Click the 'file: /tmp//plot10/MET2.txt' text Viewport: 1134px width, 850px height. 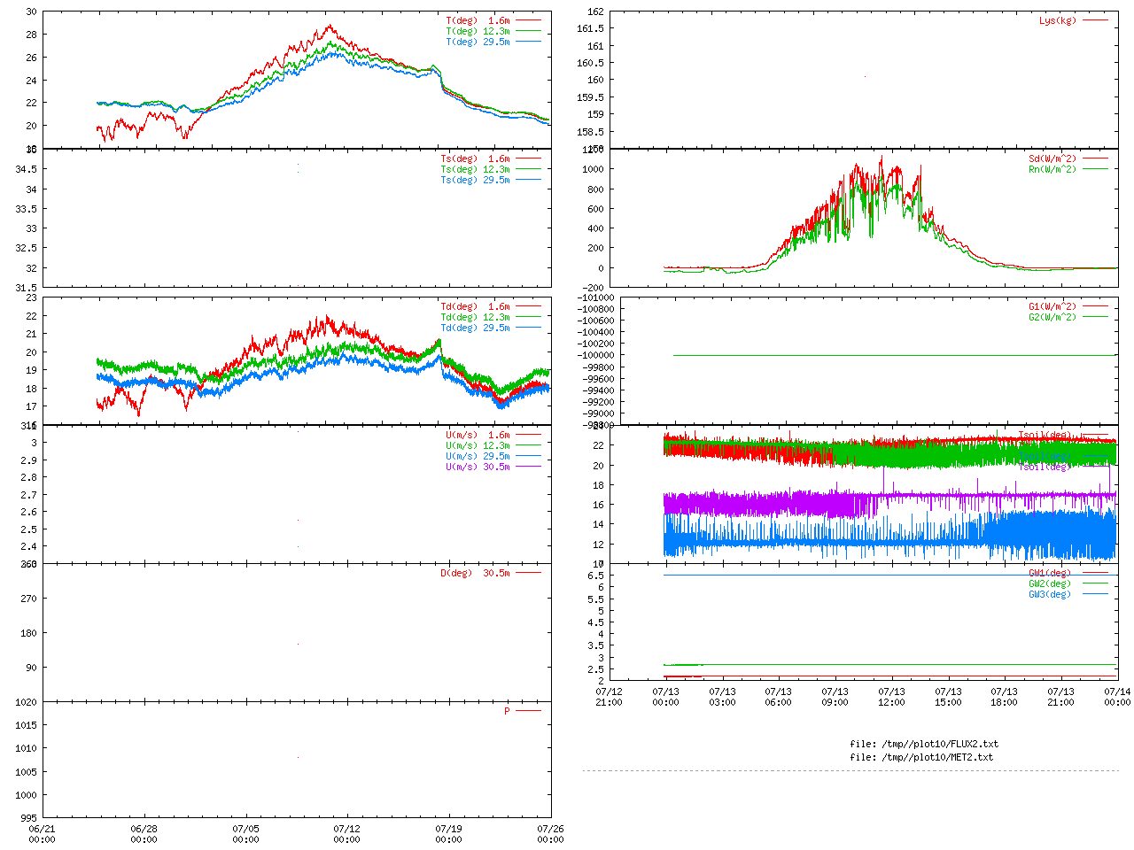[921, 757]
